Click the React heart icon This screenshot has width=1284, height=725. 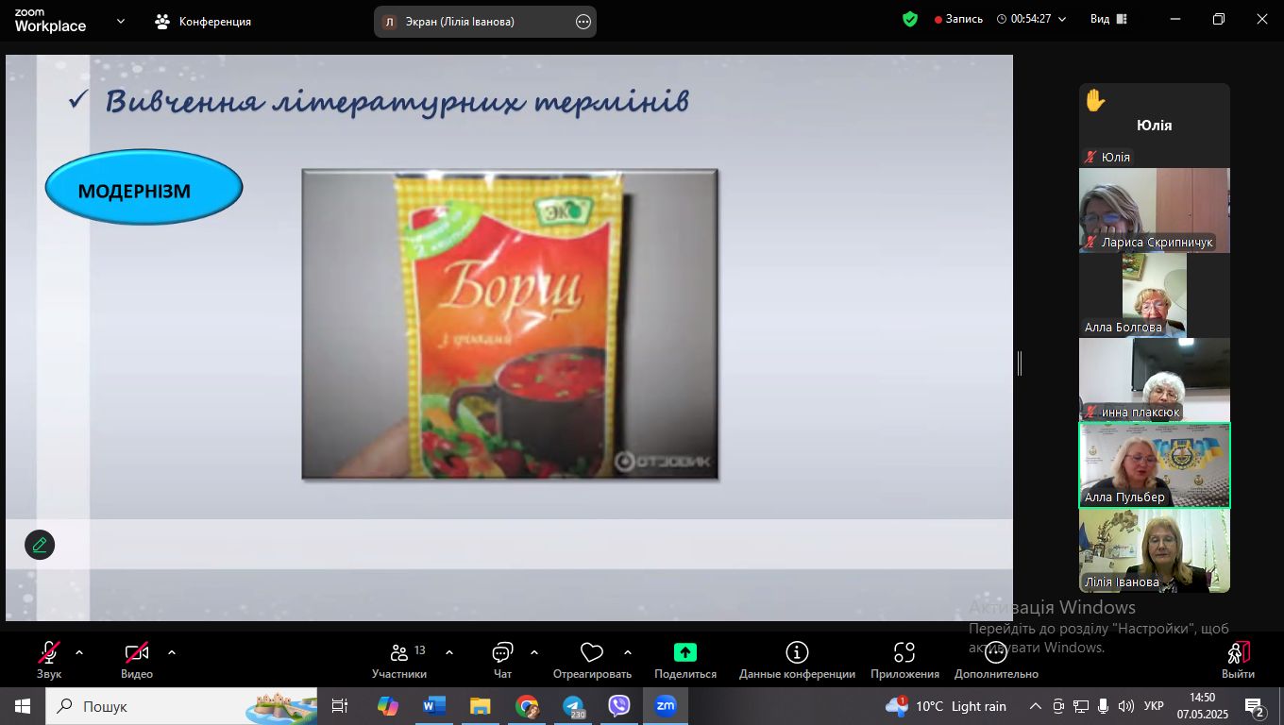[592, 660]
